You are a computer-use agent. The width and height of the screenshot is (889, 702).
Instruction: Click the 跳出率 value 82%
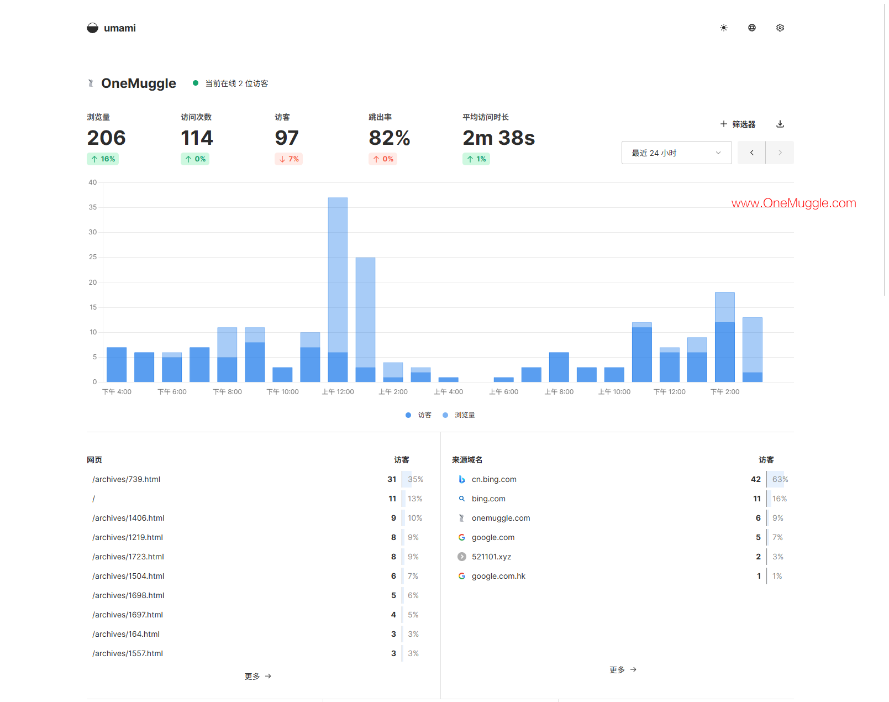click(390, 138)
